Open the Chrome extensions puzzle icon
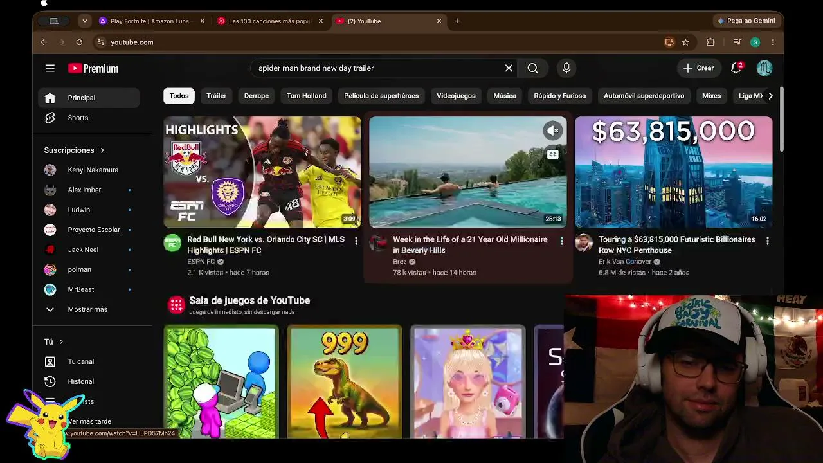The image size is (823, 463). tap(710, 42)
